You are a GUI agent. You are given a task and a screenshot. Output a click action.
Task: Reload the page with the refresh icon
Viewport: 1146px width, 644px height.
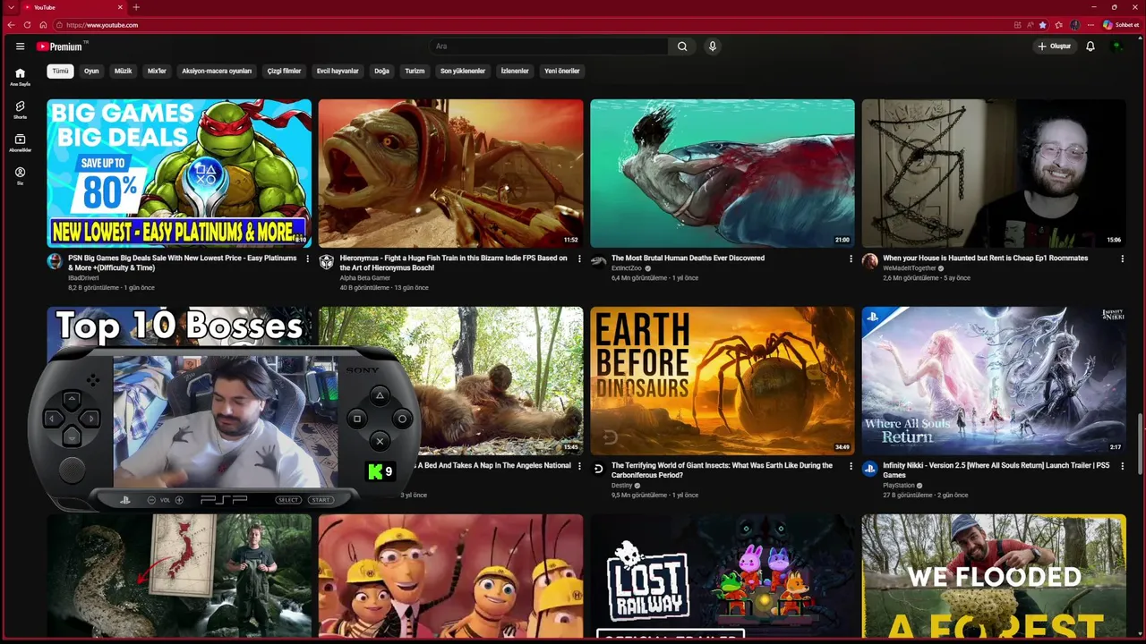coord(27,25)
